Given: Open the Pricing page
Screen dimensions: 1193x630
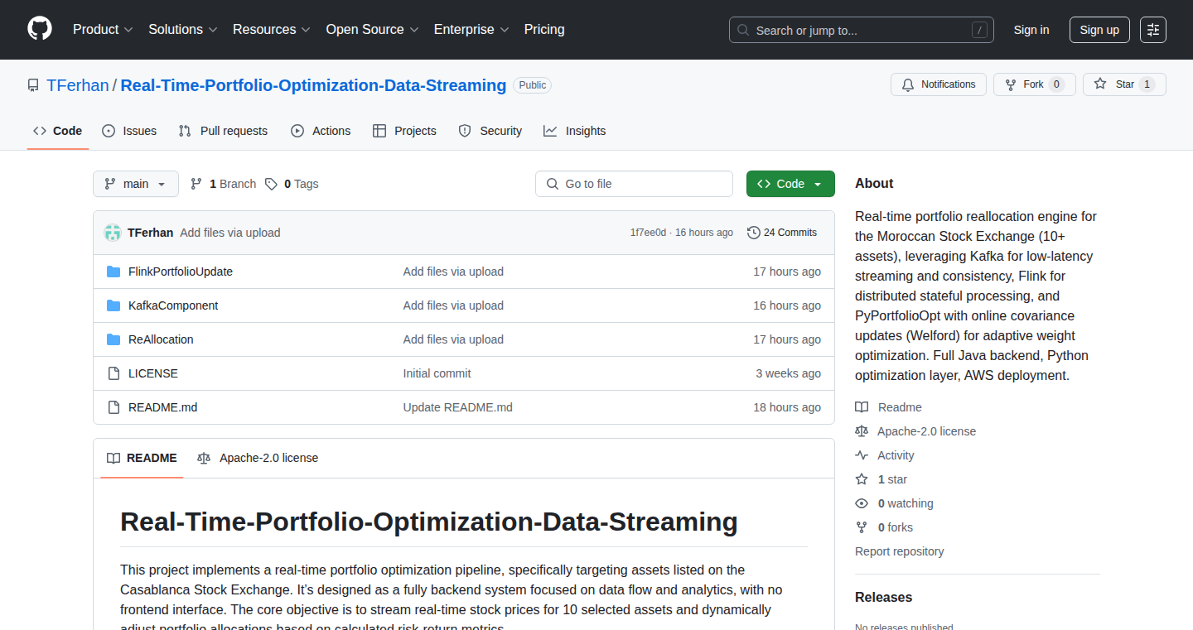Looking at the screenshot, I should pyautogui.click(x=544, y=30).
